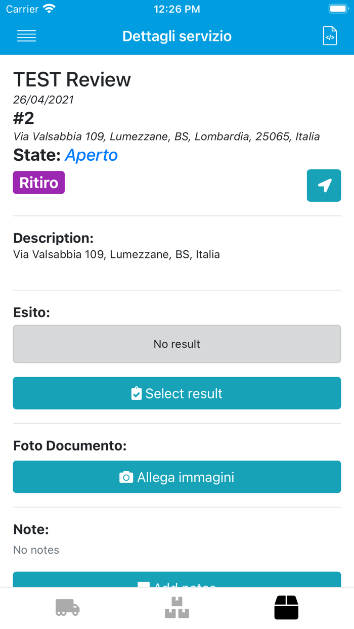Viewport: 354px width, 629px height.
Task: Select the boxes/services tab in bottom bar
Action: (x=286, y=607)
